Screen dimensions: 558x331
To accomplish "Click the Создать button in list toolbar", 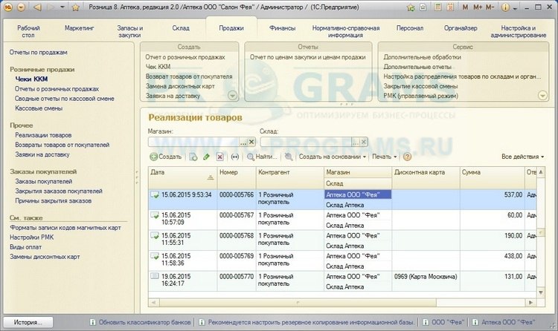I will coord(166,157).
